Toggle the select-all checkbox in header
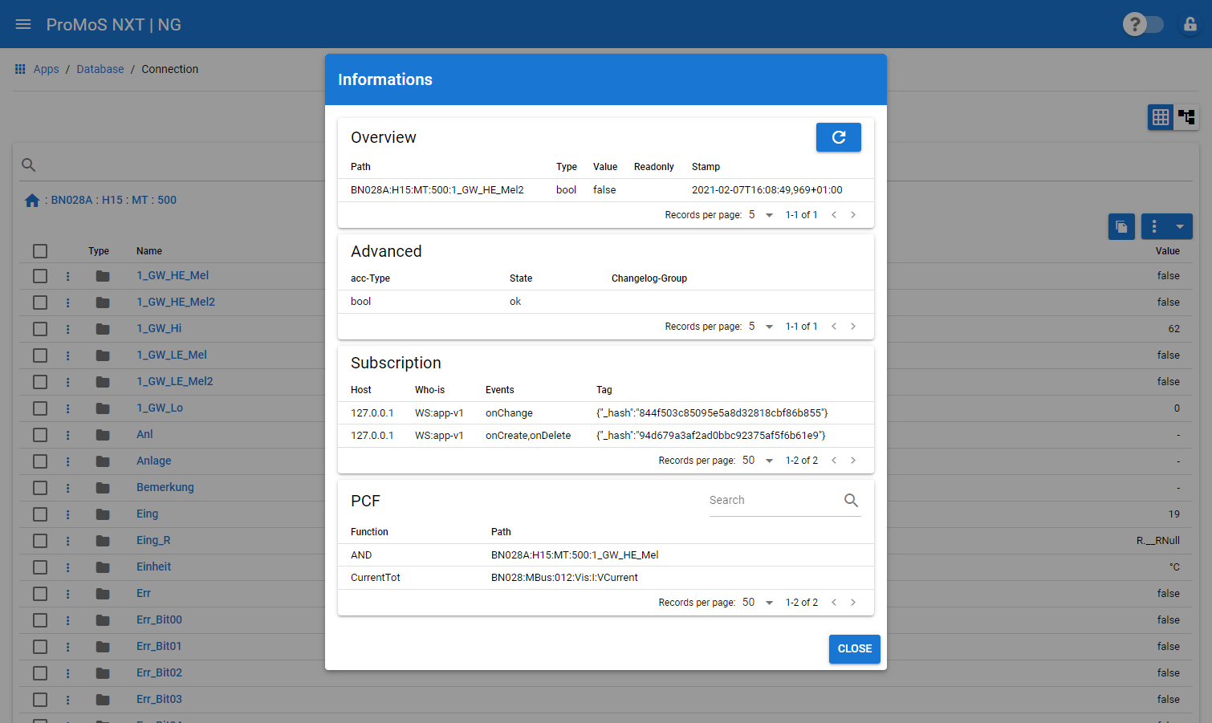Screen dimensions: 1212x723 click(x=40, y=251)
